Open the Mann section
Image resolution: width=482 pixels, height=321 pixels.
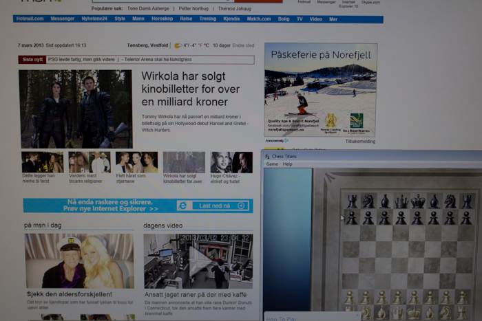[x=138, y=19]
